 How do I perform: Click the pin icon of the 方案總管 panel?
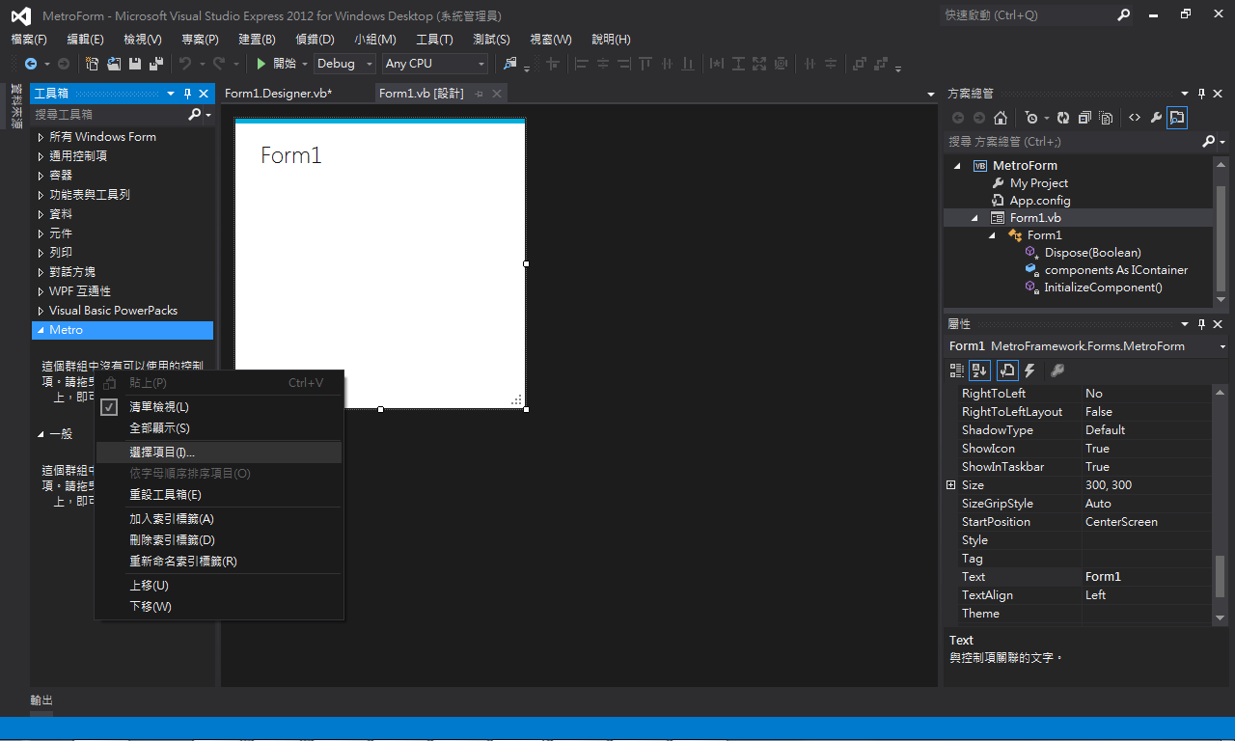pyautogui.click(x=1201, y=94)
